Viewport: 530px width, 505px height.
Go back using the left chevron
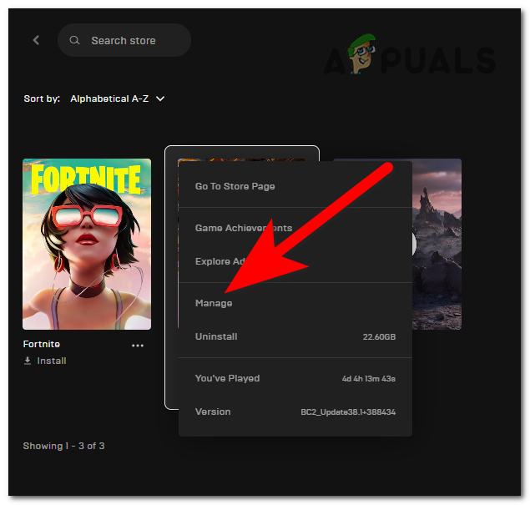click(36, 40)
